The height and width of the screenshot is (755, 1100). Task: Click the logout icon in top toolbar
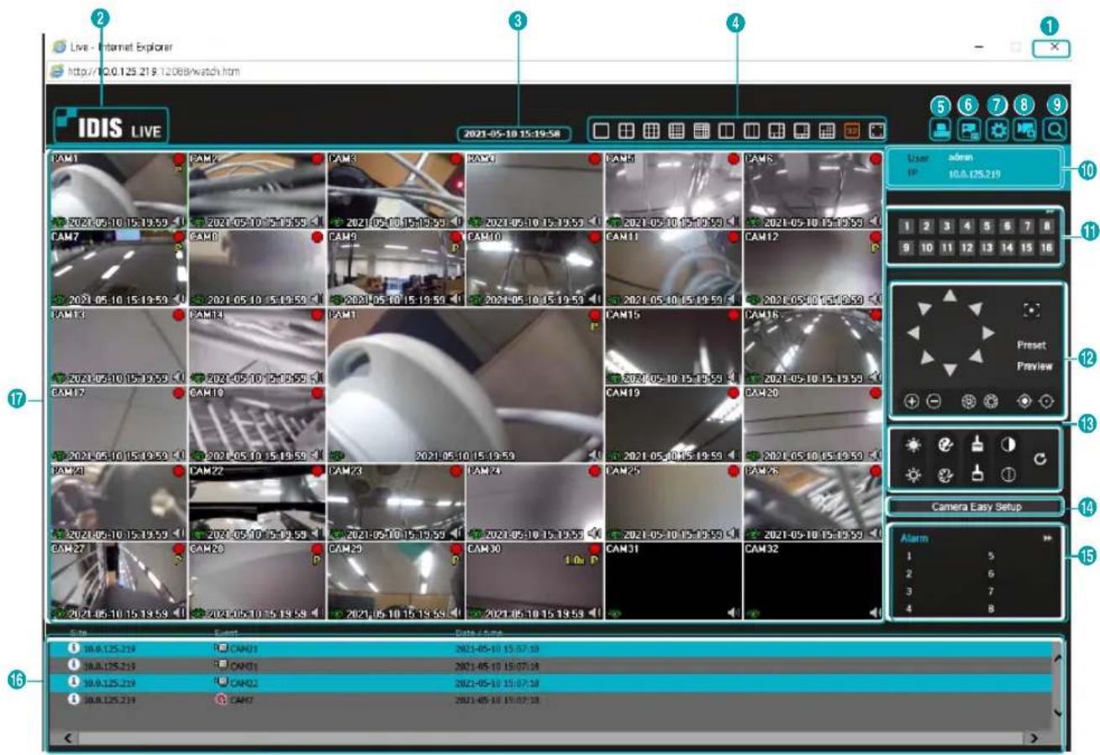point(941,130)
